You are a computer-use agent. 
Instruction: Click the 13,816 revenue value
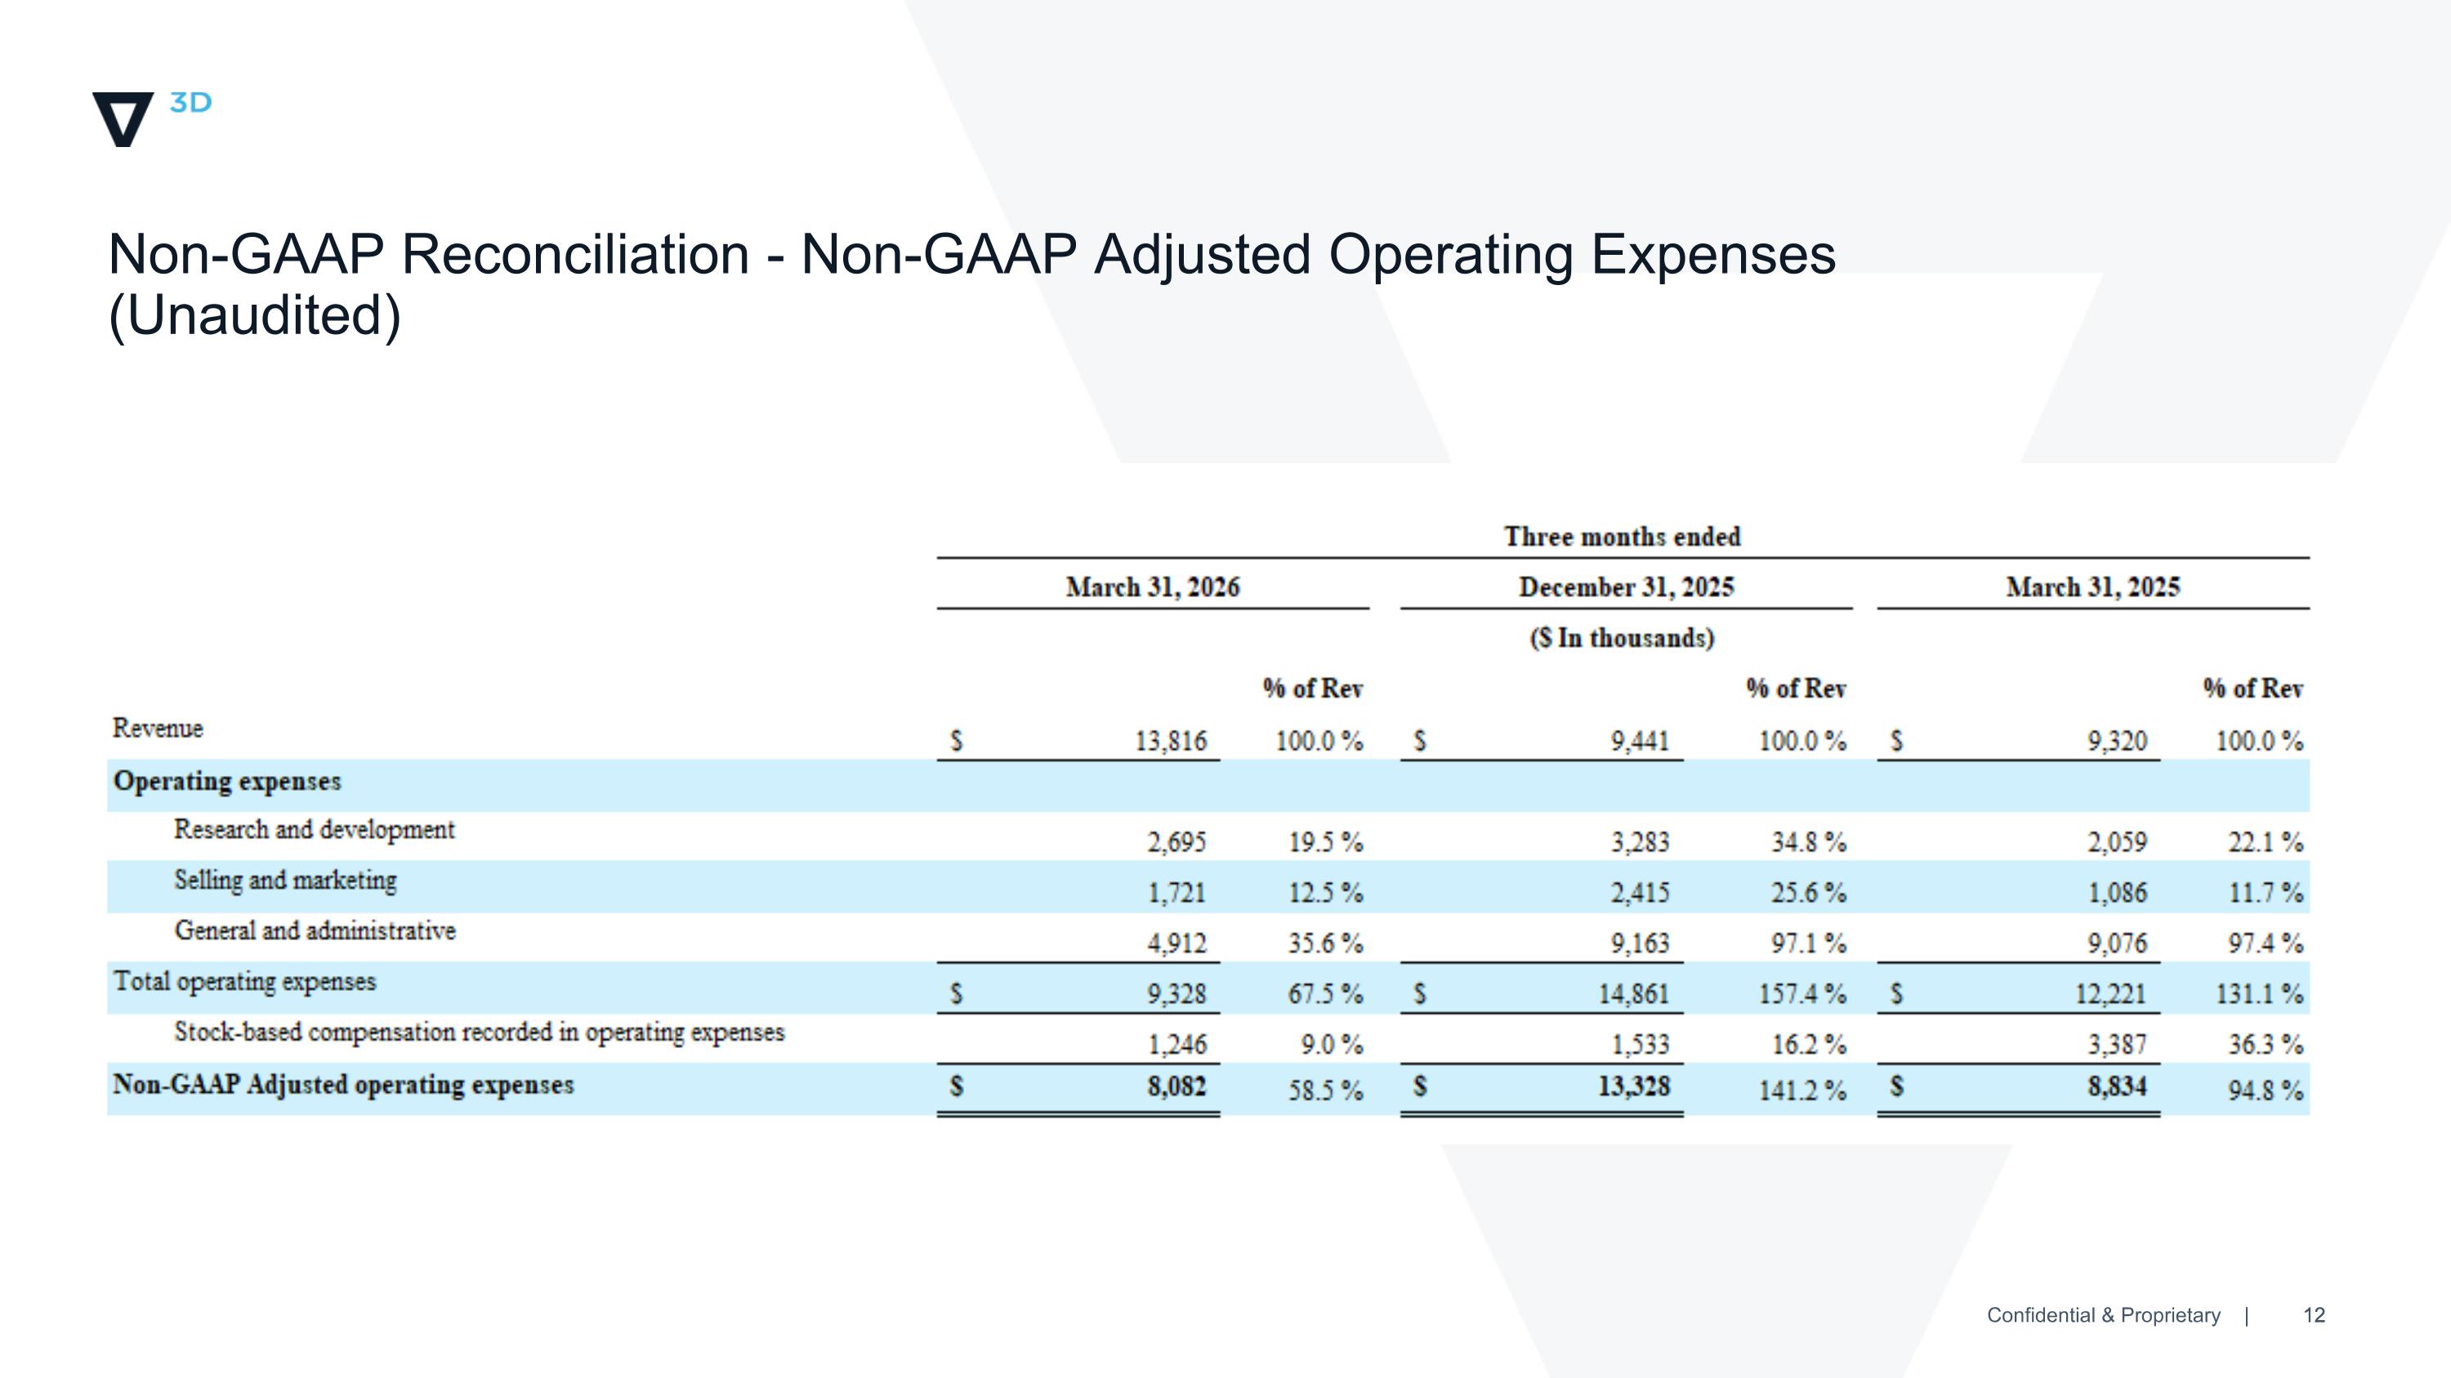[1170, 741]
